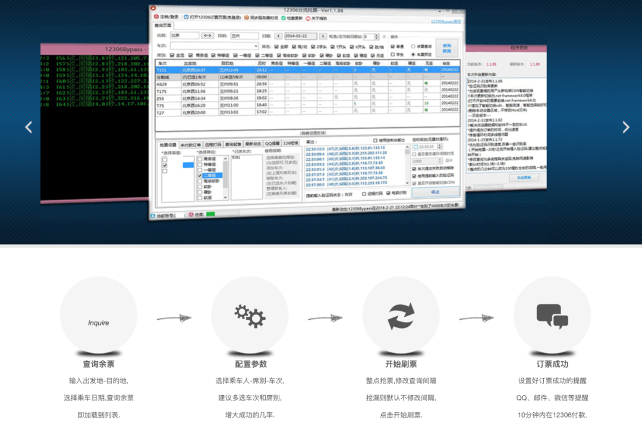642x429 pixels.
Task: Advance to the next carousel slide
Action: click(625, 127)
